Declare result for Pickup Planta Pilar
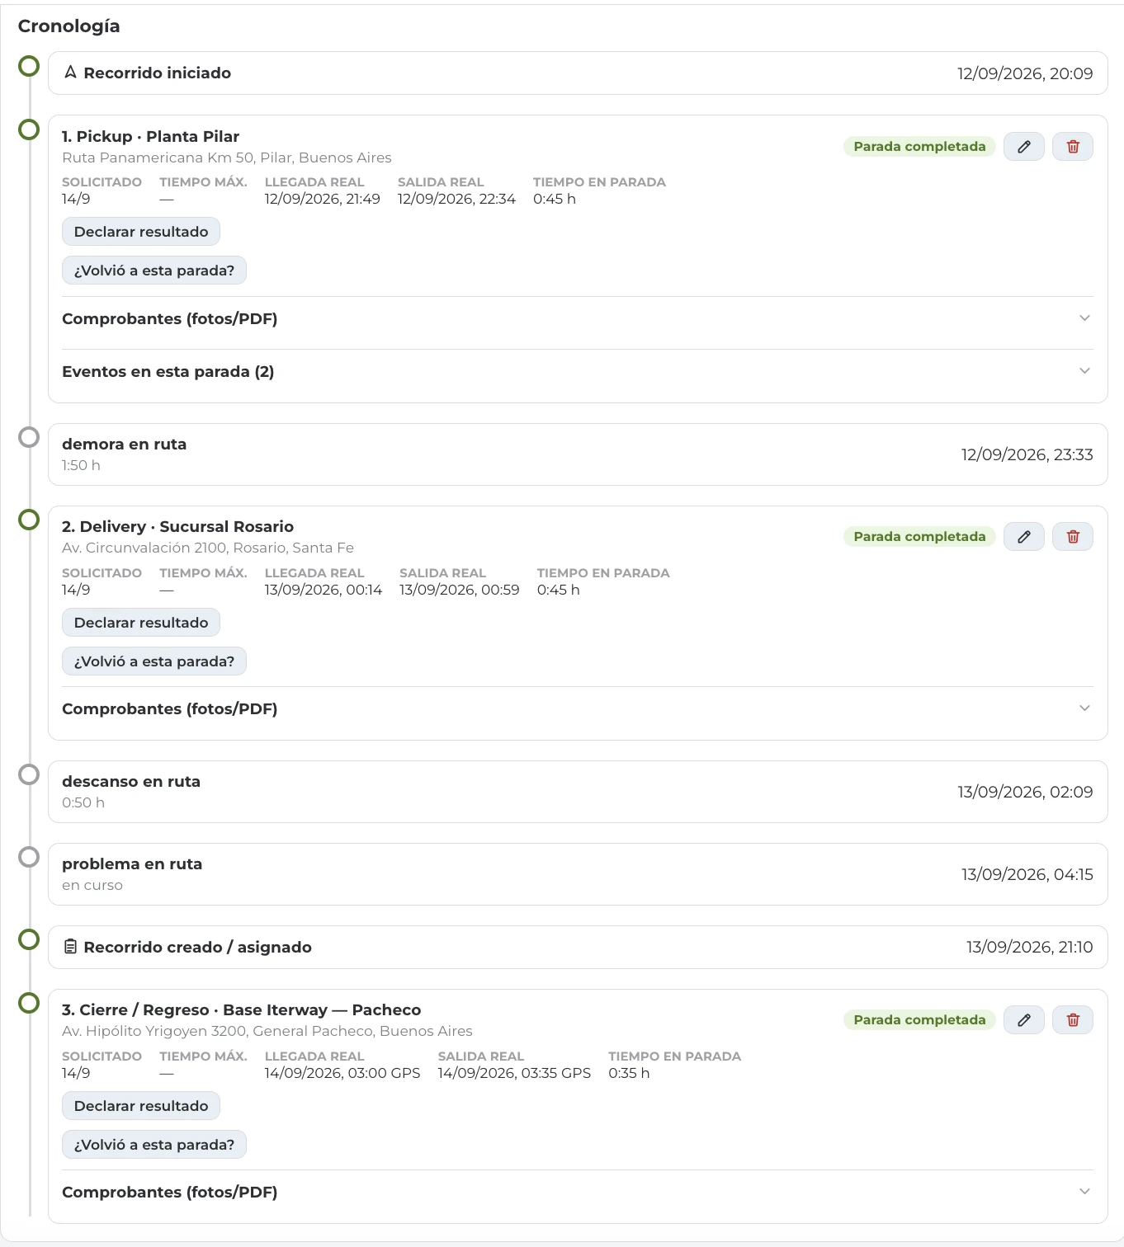This screenshot has height=1247, width=1124. pos(141,232)
